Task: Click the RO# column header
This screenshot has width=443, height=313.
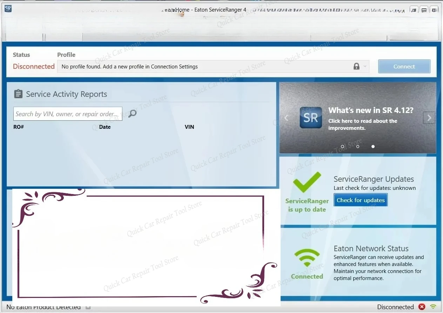Action: (18, 127)
